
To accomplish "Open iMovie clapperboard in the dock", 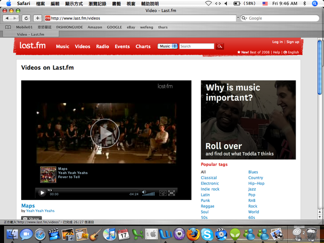I will (54, 234).
